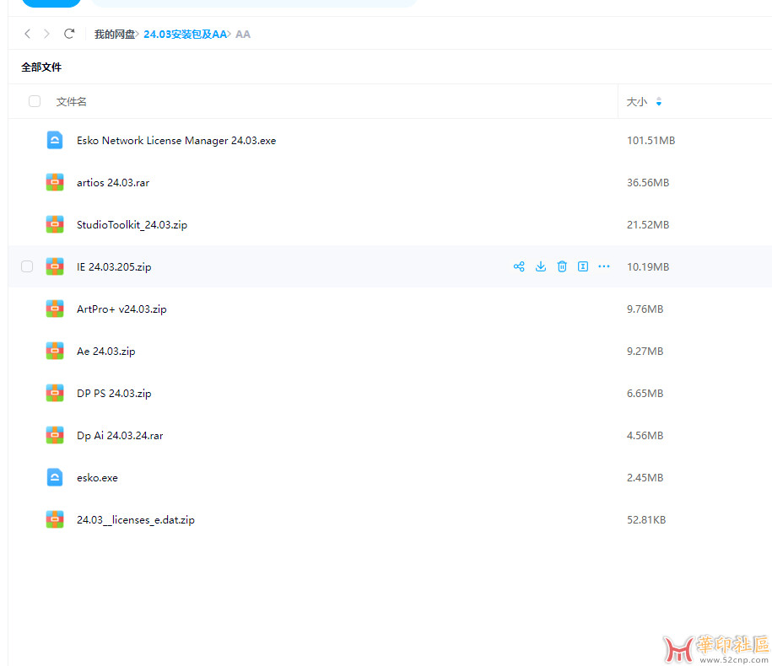Screen dimensions: 772x666
Task: Click the 10.19MB size value
Action: [648, 266]
